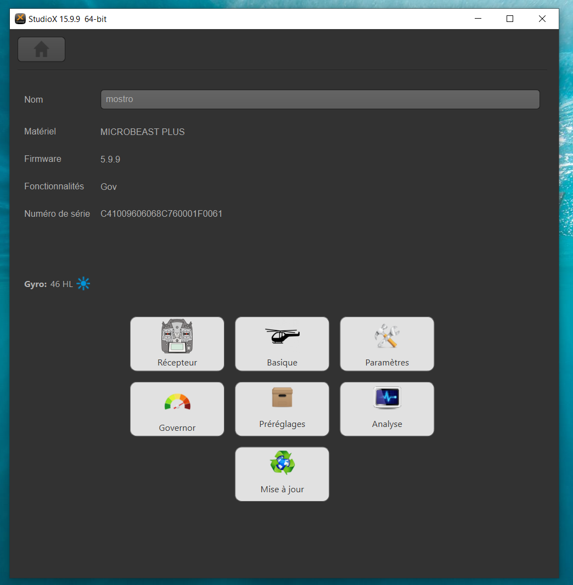The height and width of the screenshot is (585, 573).
Task: Maximize the StudioX window
Action: (x=510, y=19)
